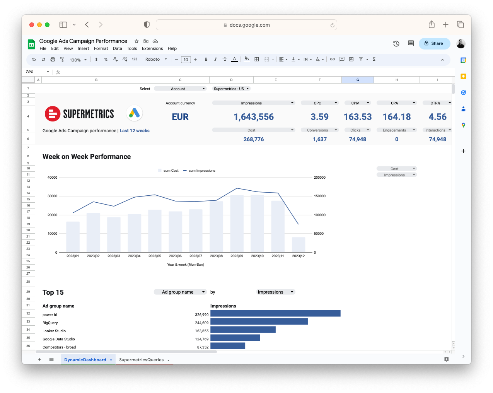Toggle bold formatting
Viewport: 493px width, 393px height.
(x=206, y=60)
